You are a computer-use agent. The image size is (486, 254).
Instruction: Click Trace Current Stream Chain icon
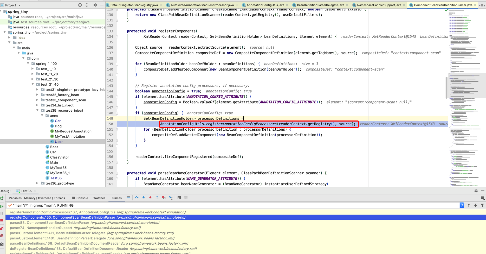pos(186,198)
